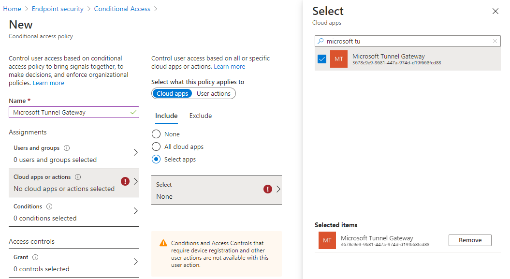Click the '0 controls selected' text
510x279 pixels.
pos(41,269)
